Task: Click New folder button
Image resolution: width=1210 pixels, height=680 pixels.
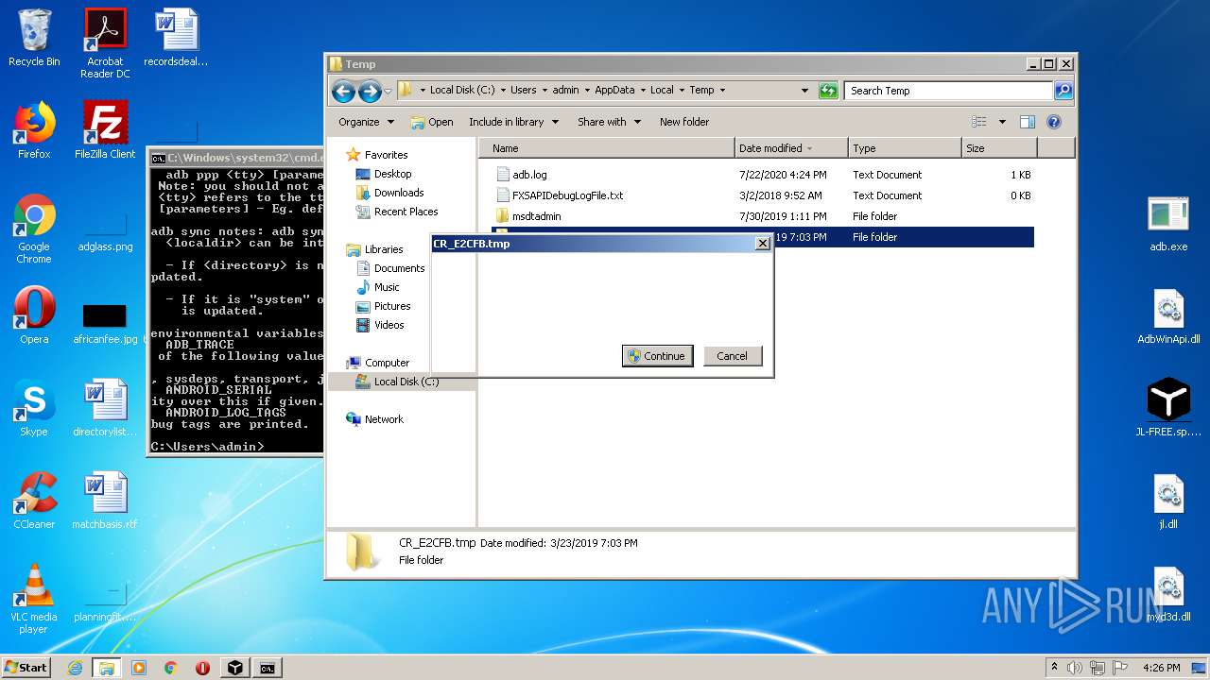Action: pos(684,122)
